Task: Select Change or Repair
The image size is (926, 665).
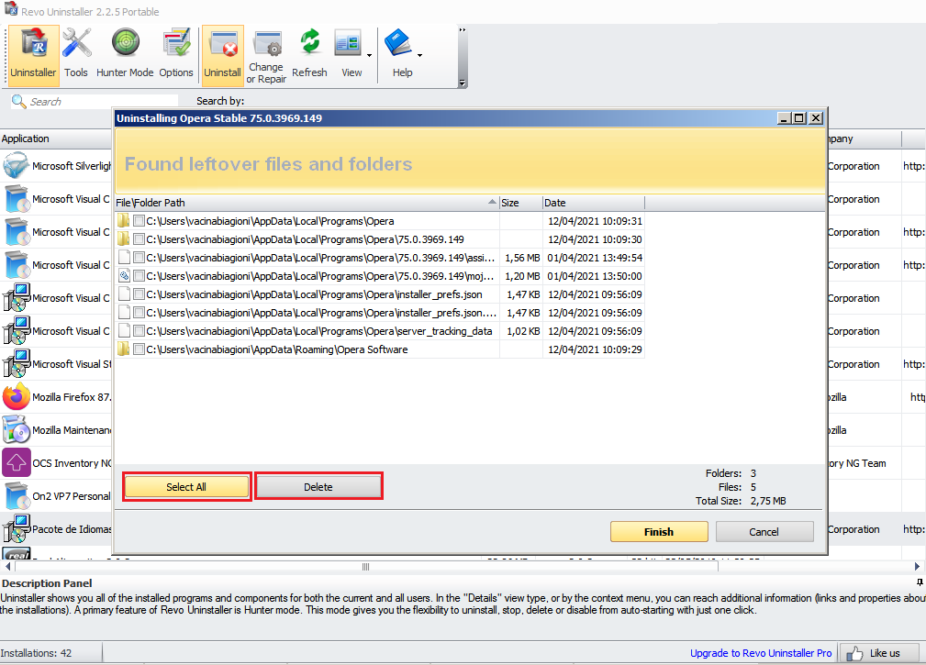Action: pyautogui.click(x=266, y=53)
